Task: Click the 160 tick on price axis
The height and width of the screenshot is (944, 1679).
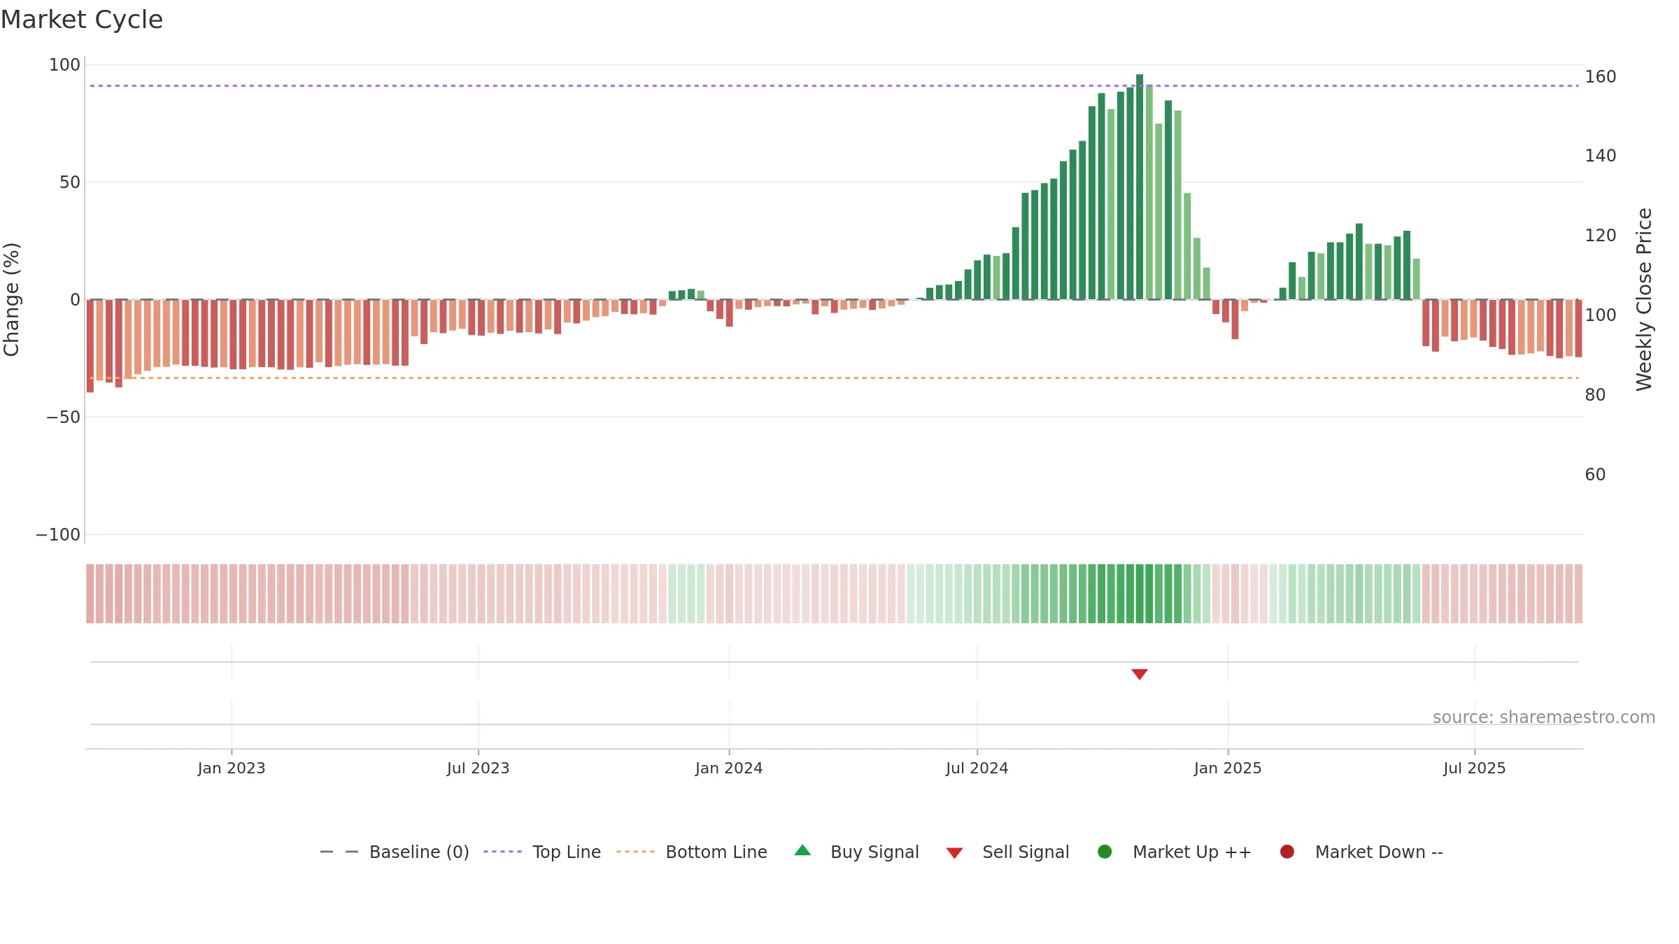Action: 1601,77
